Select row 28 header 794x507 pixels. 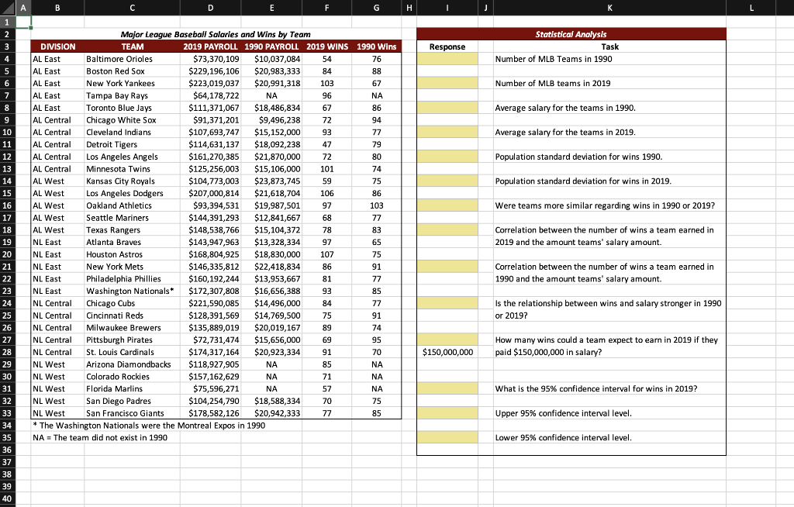tap(8, 352)
